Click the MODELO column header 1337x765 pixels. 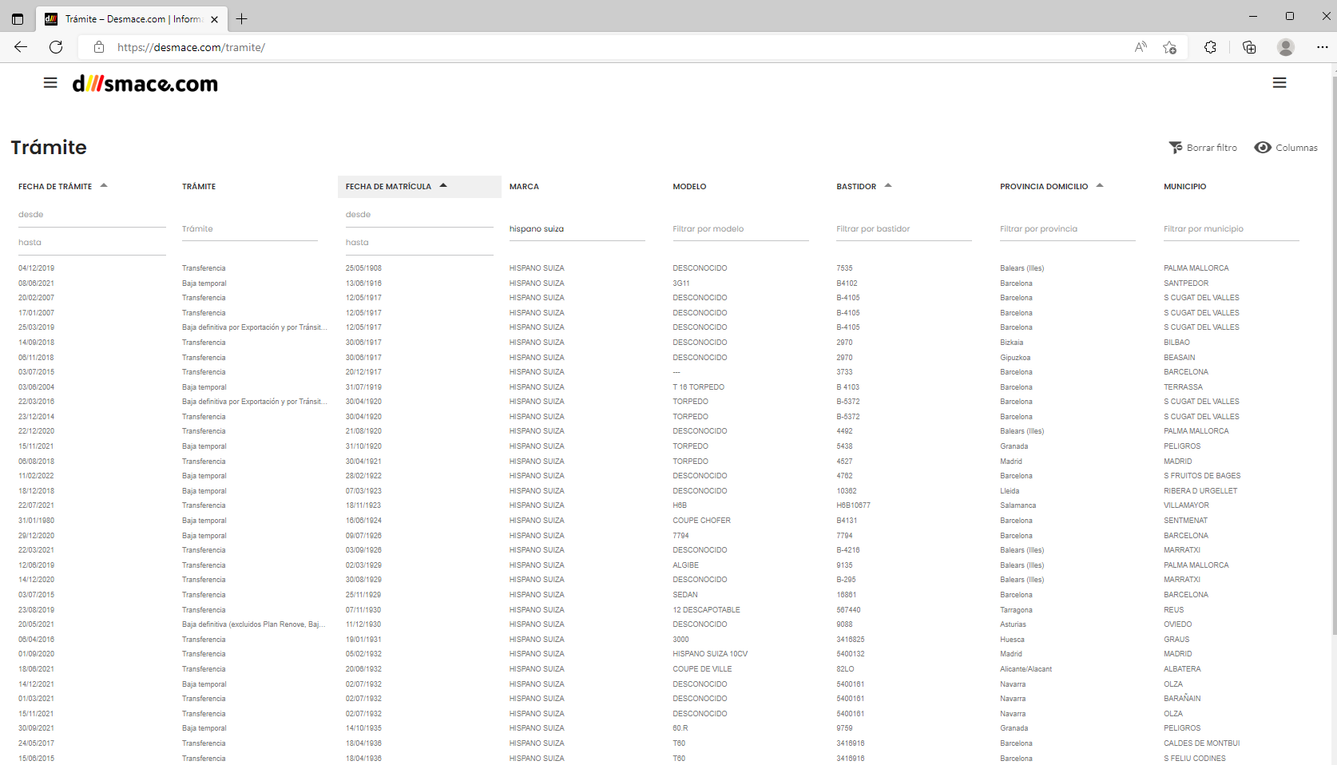[689, 187]
